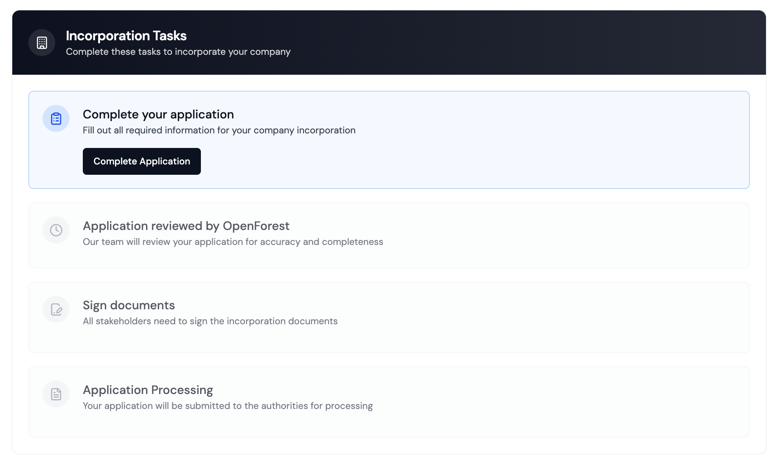Screen dimensions: 779x463
Task: Click 'Our team will review your application' text
Action: (x=233, y=242)
